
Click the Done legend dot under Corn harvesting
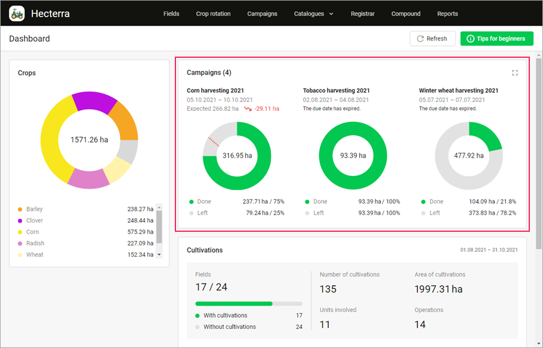point(192,201)
